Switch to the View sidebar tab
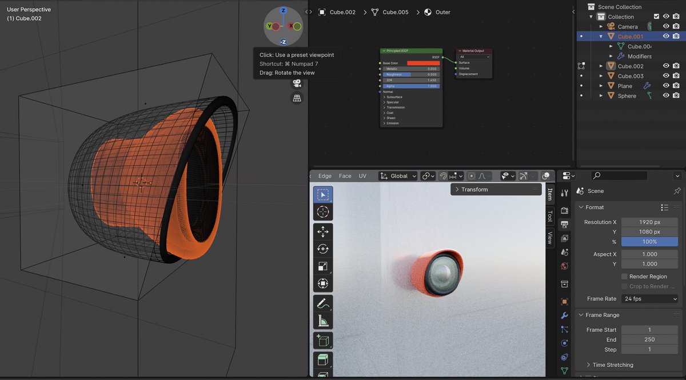This screenshot has height=380, width=686. [x=550, y=238]
